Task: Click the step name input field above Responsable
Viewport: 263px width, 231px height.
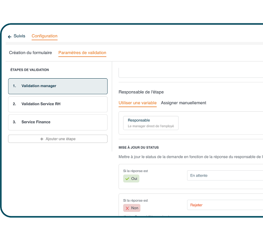Action: (x=191, y=73)
